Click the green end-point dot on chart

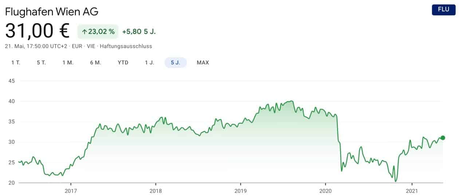click(443, 138)
